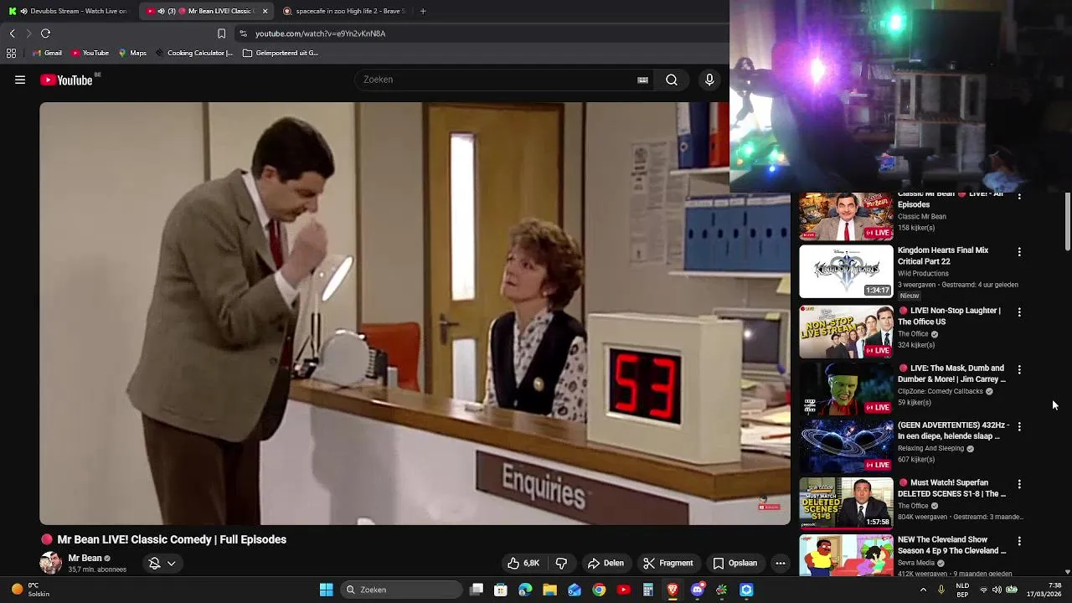Open the Maps bookmark
This screenshot has width=1072, height=603.
point(132,53)
